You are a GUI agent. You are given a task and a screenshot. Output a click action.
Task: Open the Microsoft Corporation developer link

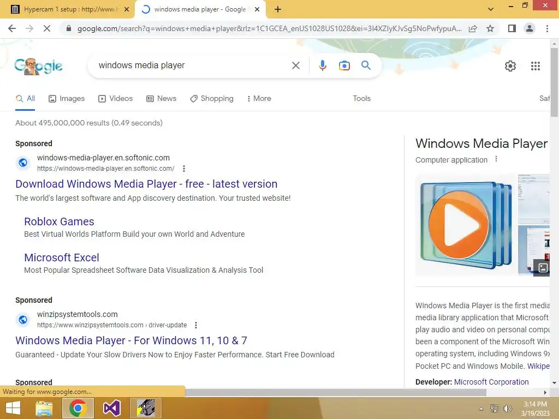click(491, 382)
